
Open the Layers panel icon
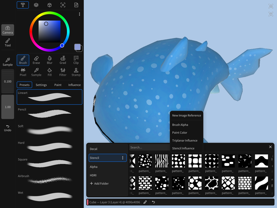coord(36,5)
